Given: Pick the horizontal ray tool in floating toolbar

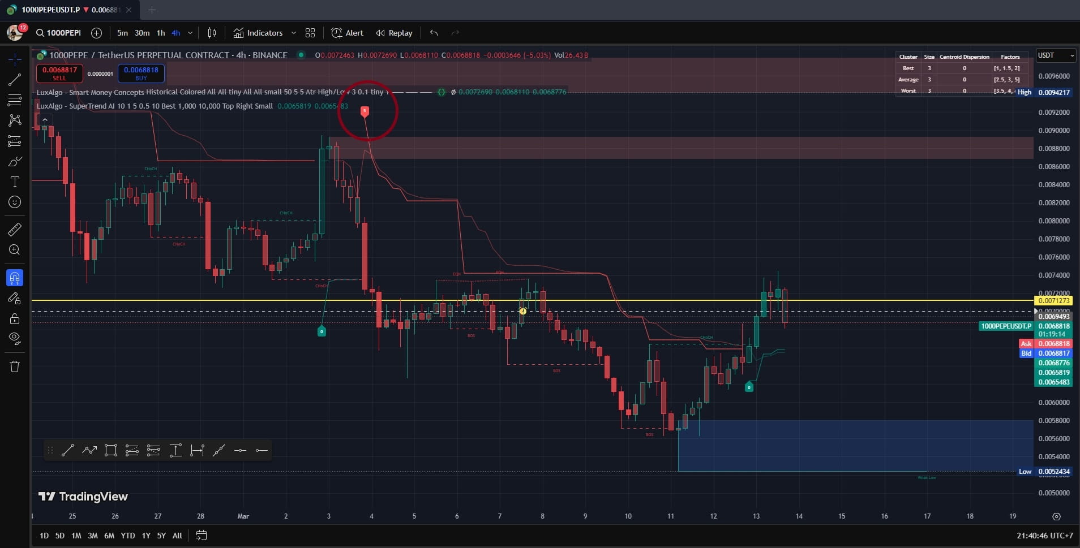Looking at the screenshot, I should [262, 450].
